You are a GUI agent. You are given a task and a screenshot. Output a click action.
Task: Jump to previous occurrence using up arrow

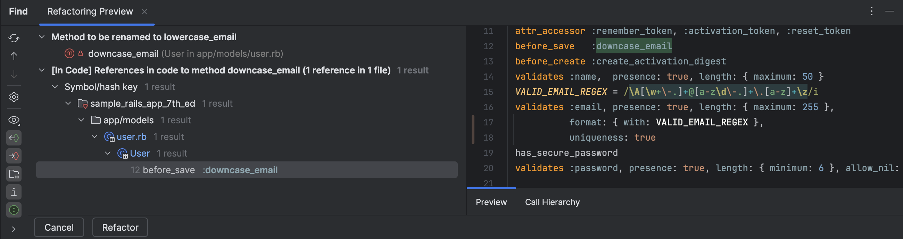point(14,55)
